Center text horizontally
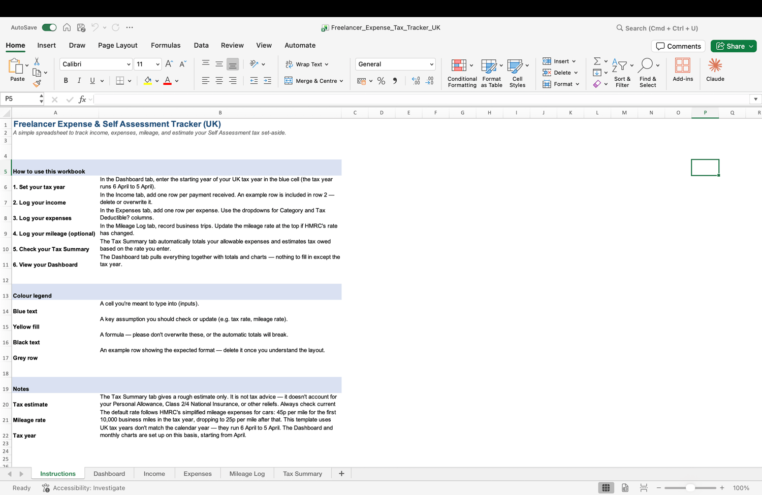Image resolution: width=762 pixels, height=495 pixels. [x=219, y=81]
